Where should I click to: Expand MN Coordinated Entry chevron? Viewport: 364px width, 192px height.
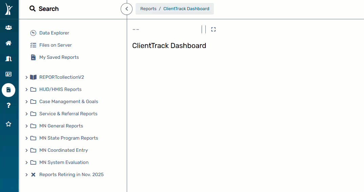click(26, 150)
